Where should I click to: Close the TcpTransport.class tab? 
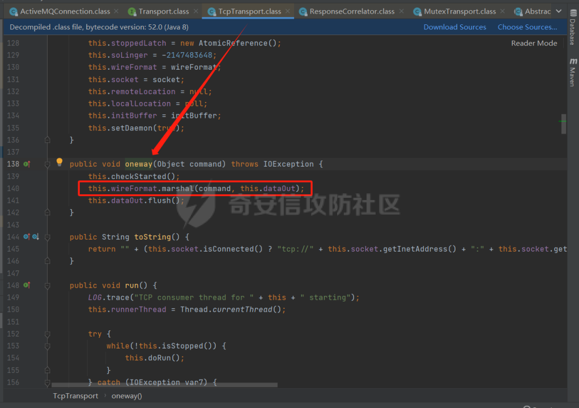[x=288, y=11]
